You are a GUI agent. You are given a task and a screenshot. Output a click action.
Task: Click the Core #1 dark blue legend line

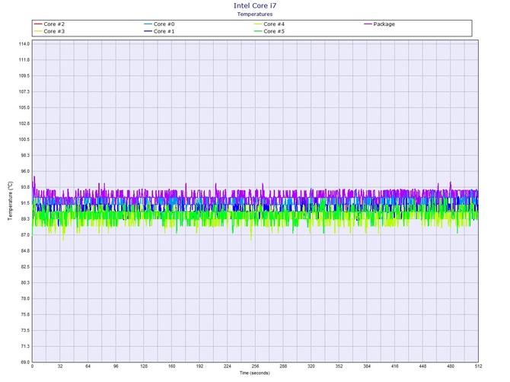[148, 31]
